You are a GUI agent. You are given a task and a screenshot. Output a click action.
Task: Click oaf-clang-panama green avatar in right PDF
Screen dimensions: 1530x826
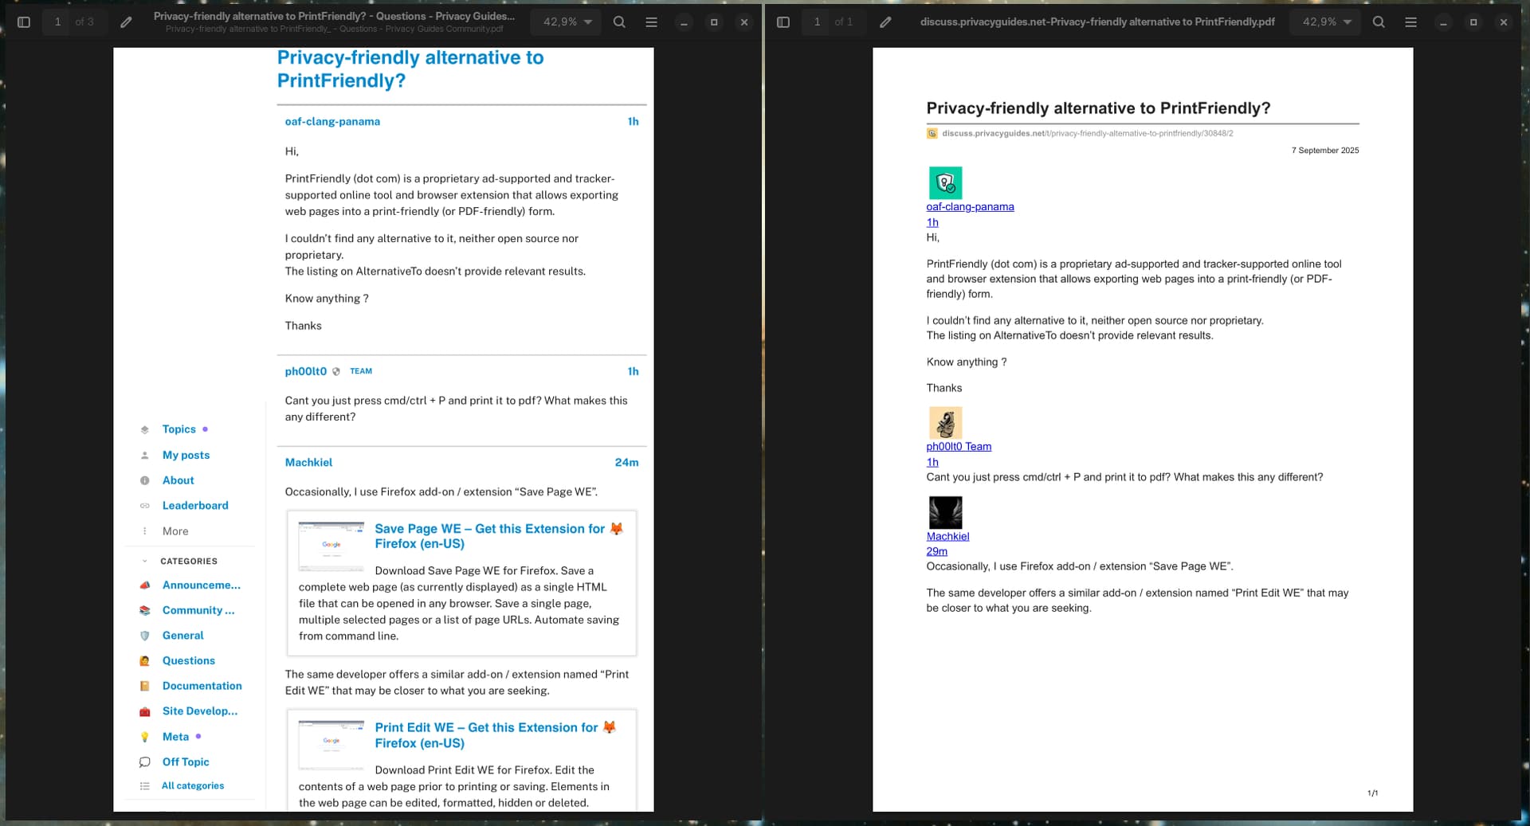pyautogui.click(x=945, y=183)
